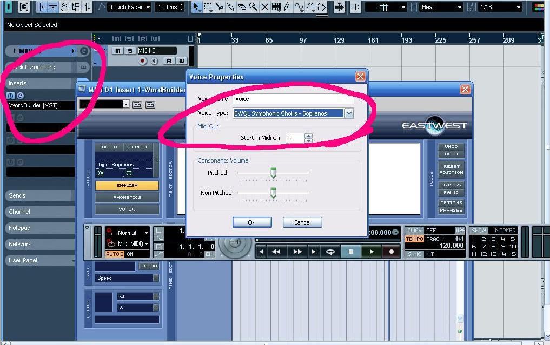Increase the Start in Midi Ch value
The width and height of the screenshot is (550, 345).
coord(308,136)
